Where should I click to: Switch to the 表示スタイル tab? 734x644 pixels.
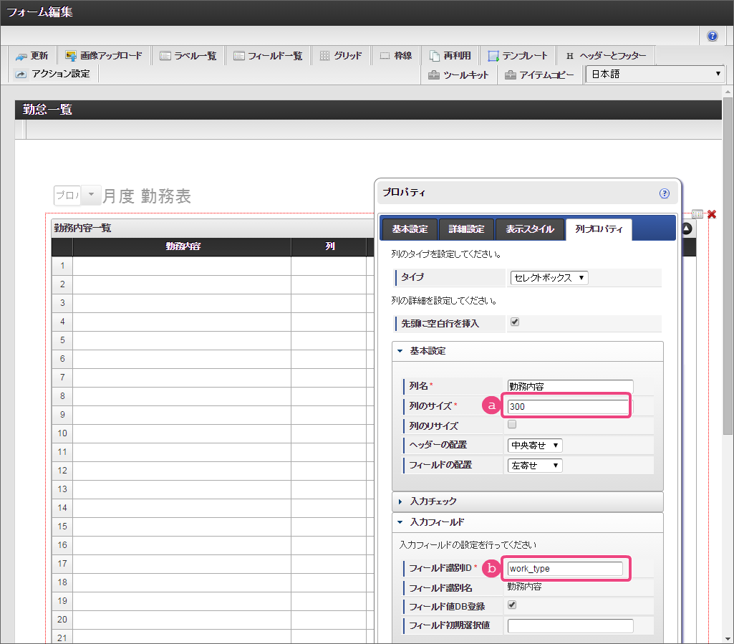(529, 229)
